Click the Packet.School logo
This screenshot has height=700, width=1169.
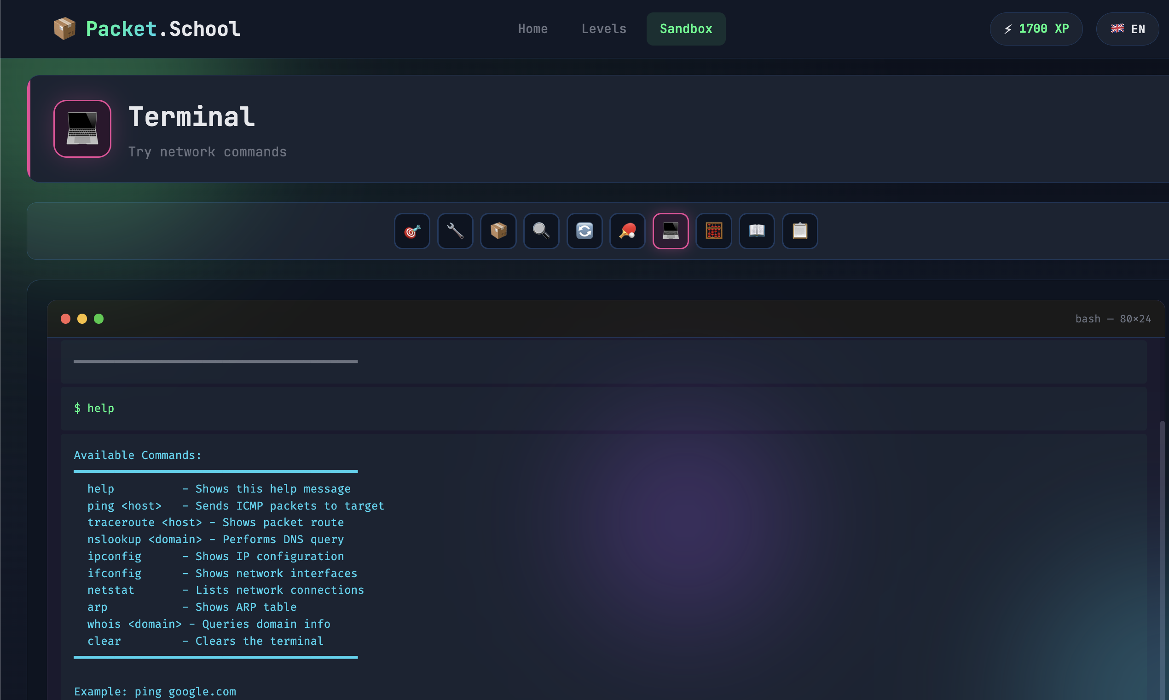click(x=147, y=29)
